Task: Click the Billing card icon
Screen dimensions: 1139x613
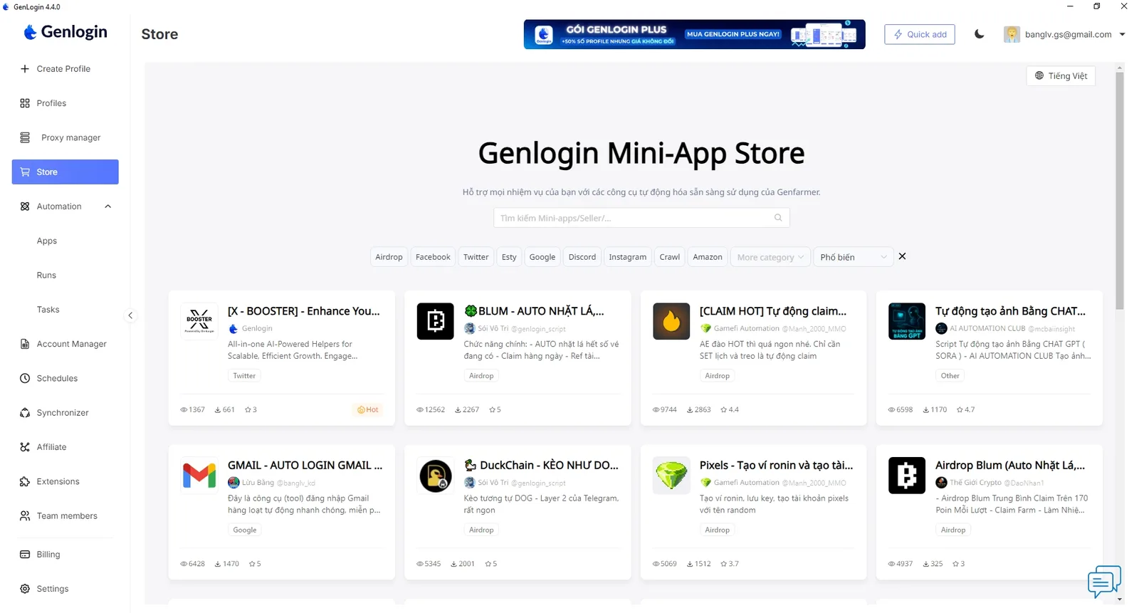Action: (x=25, y=555)
